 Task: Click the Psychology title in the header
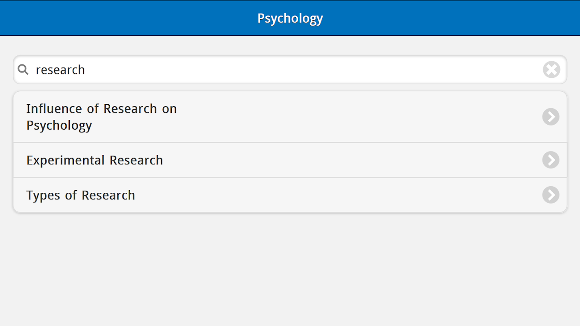tap(290, 18)
